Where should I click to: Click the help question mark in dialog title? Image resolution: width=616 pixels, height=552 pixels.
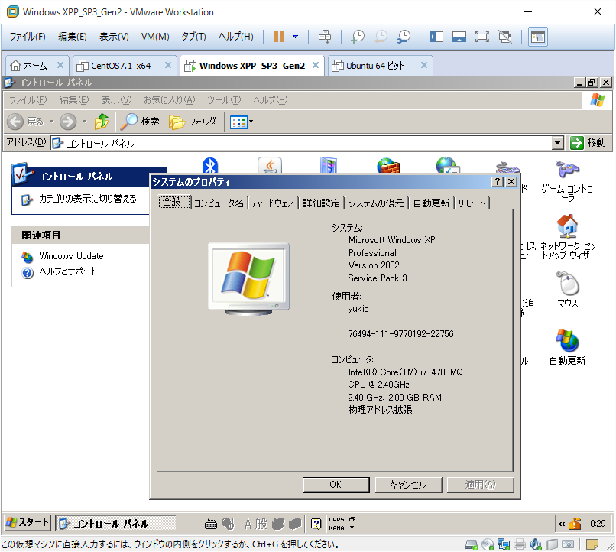pyautogui.click(x=496, y=182)
